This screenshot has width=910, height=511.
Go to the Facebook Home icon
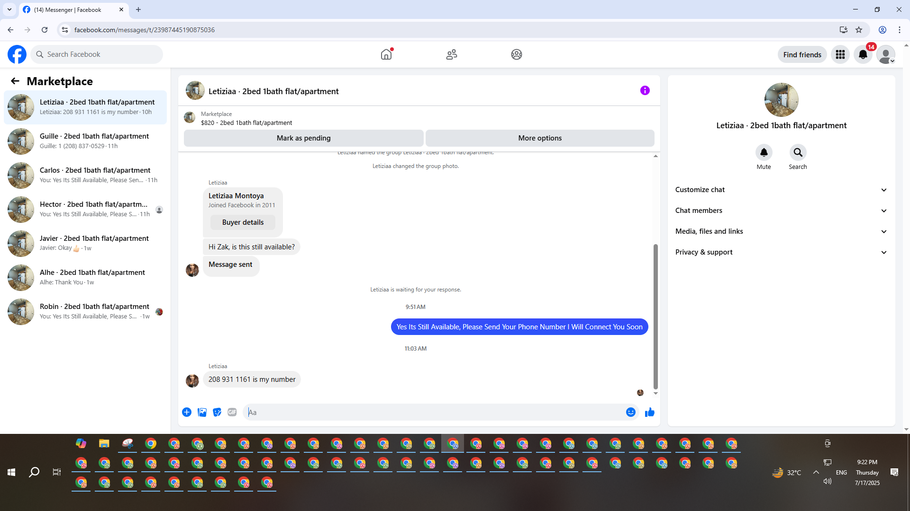coord(386,54)
